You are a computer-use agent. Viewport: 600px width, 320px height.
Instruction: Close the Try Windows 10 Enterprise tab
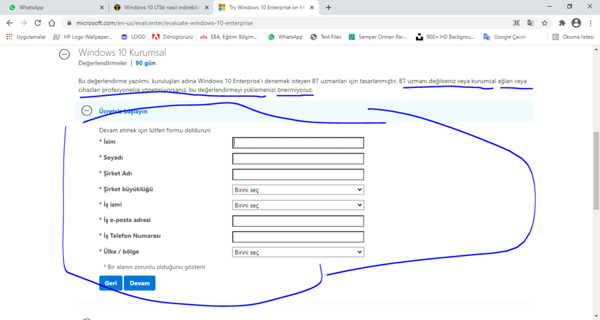point(312,7)
